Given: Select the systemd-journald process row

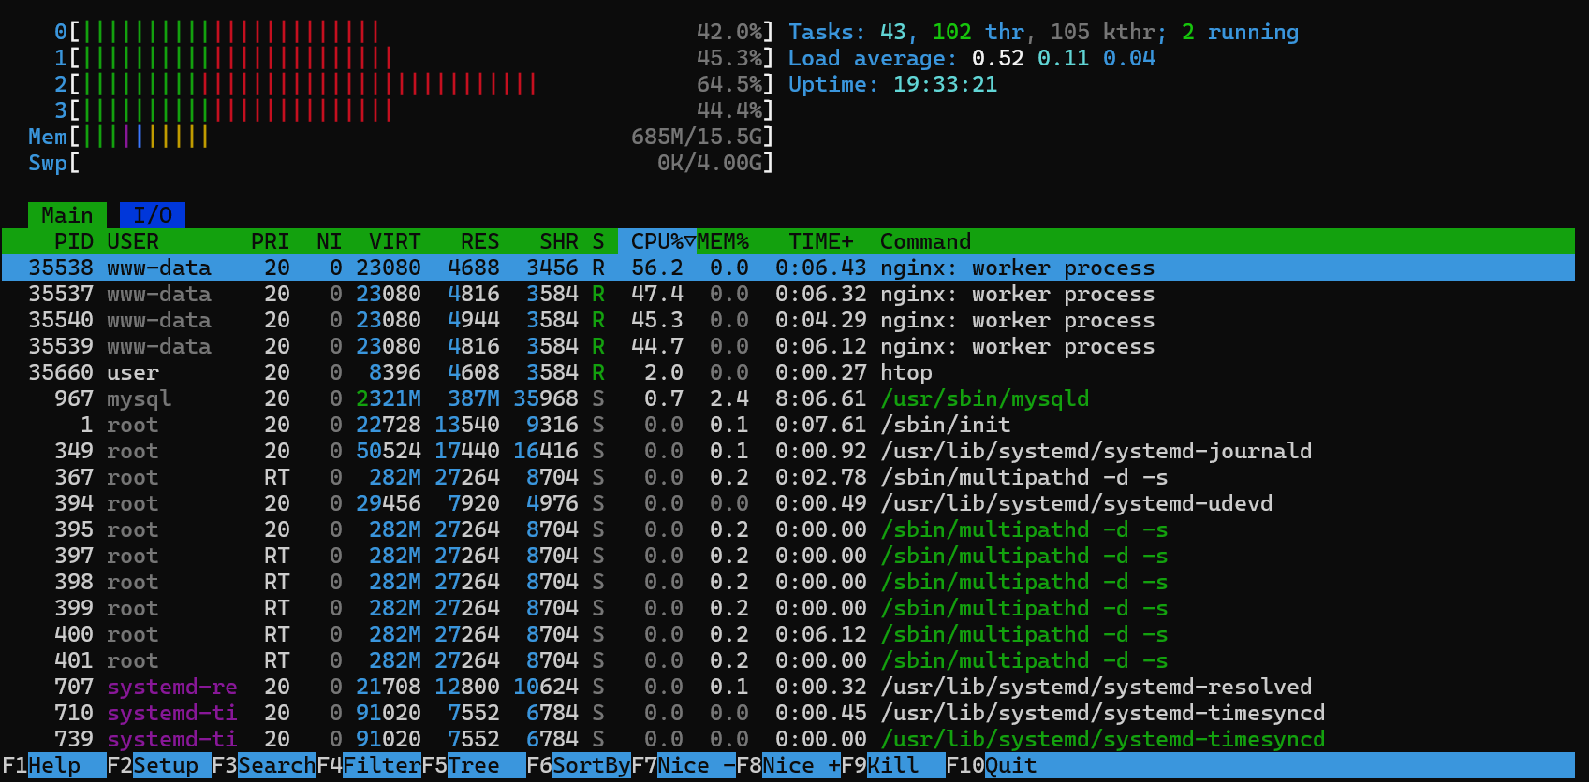Looking at the screenshot, I should pyautogui.click(x=788, y=451).
